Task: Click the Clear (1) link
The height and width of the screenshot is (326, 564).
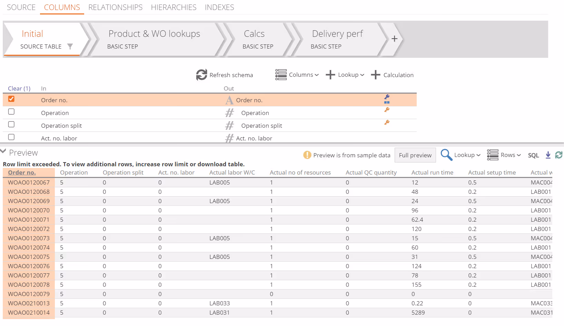Action: point(19,88)
